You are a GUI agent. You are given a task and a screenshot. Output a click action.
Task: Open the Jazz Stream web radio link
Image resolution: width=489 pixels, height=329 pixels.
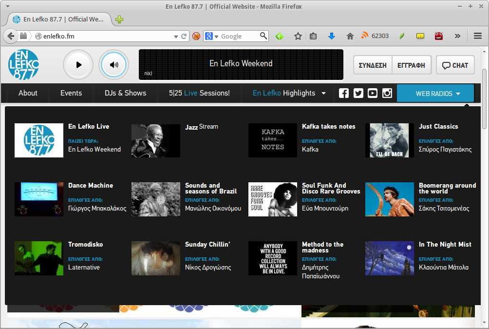[202, 126]
